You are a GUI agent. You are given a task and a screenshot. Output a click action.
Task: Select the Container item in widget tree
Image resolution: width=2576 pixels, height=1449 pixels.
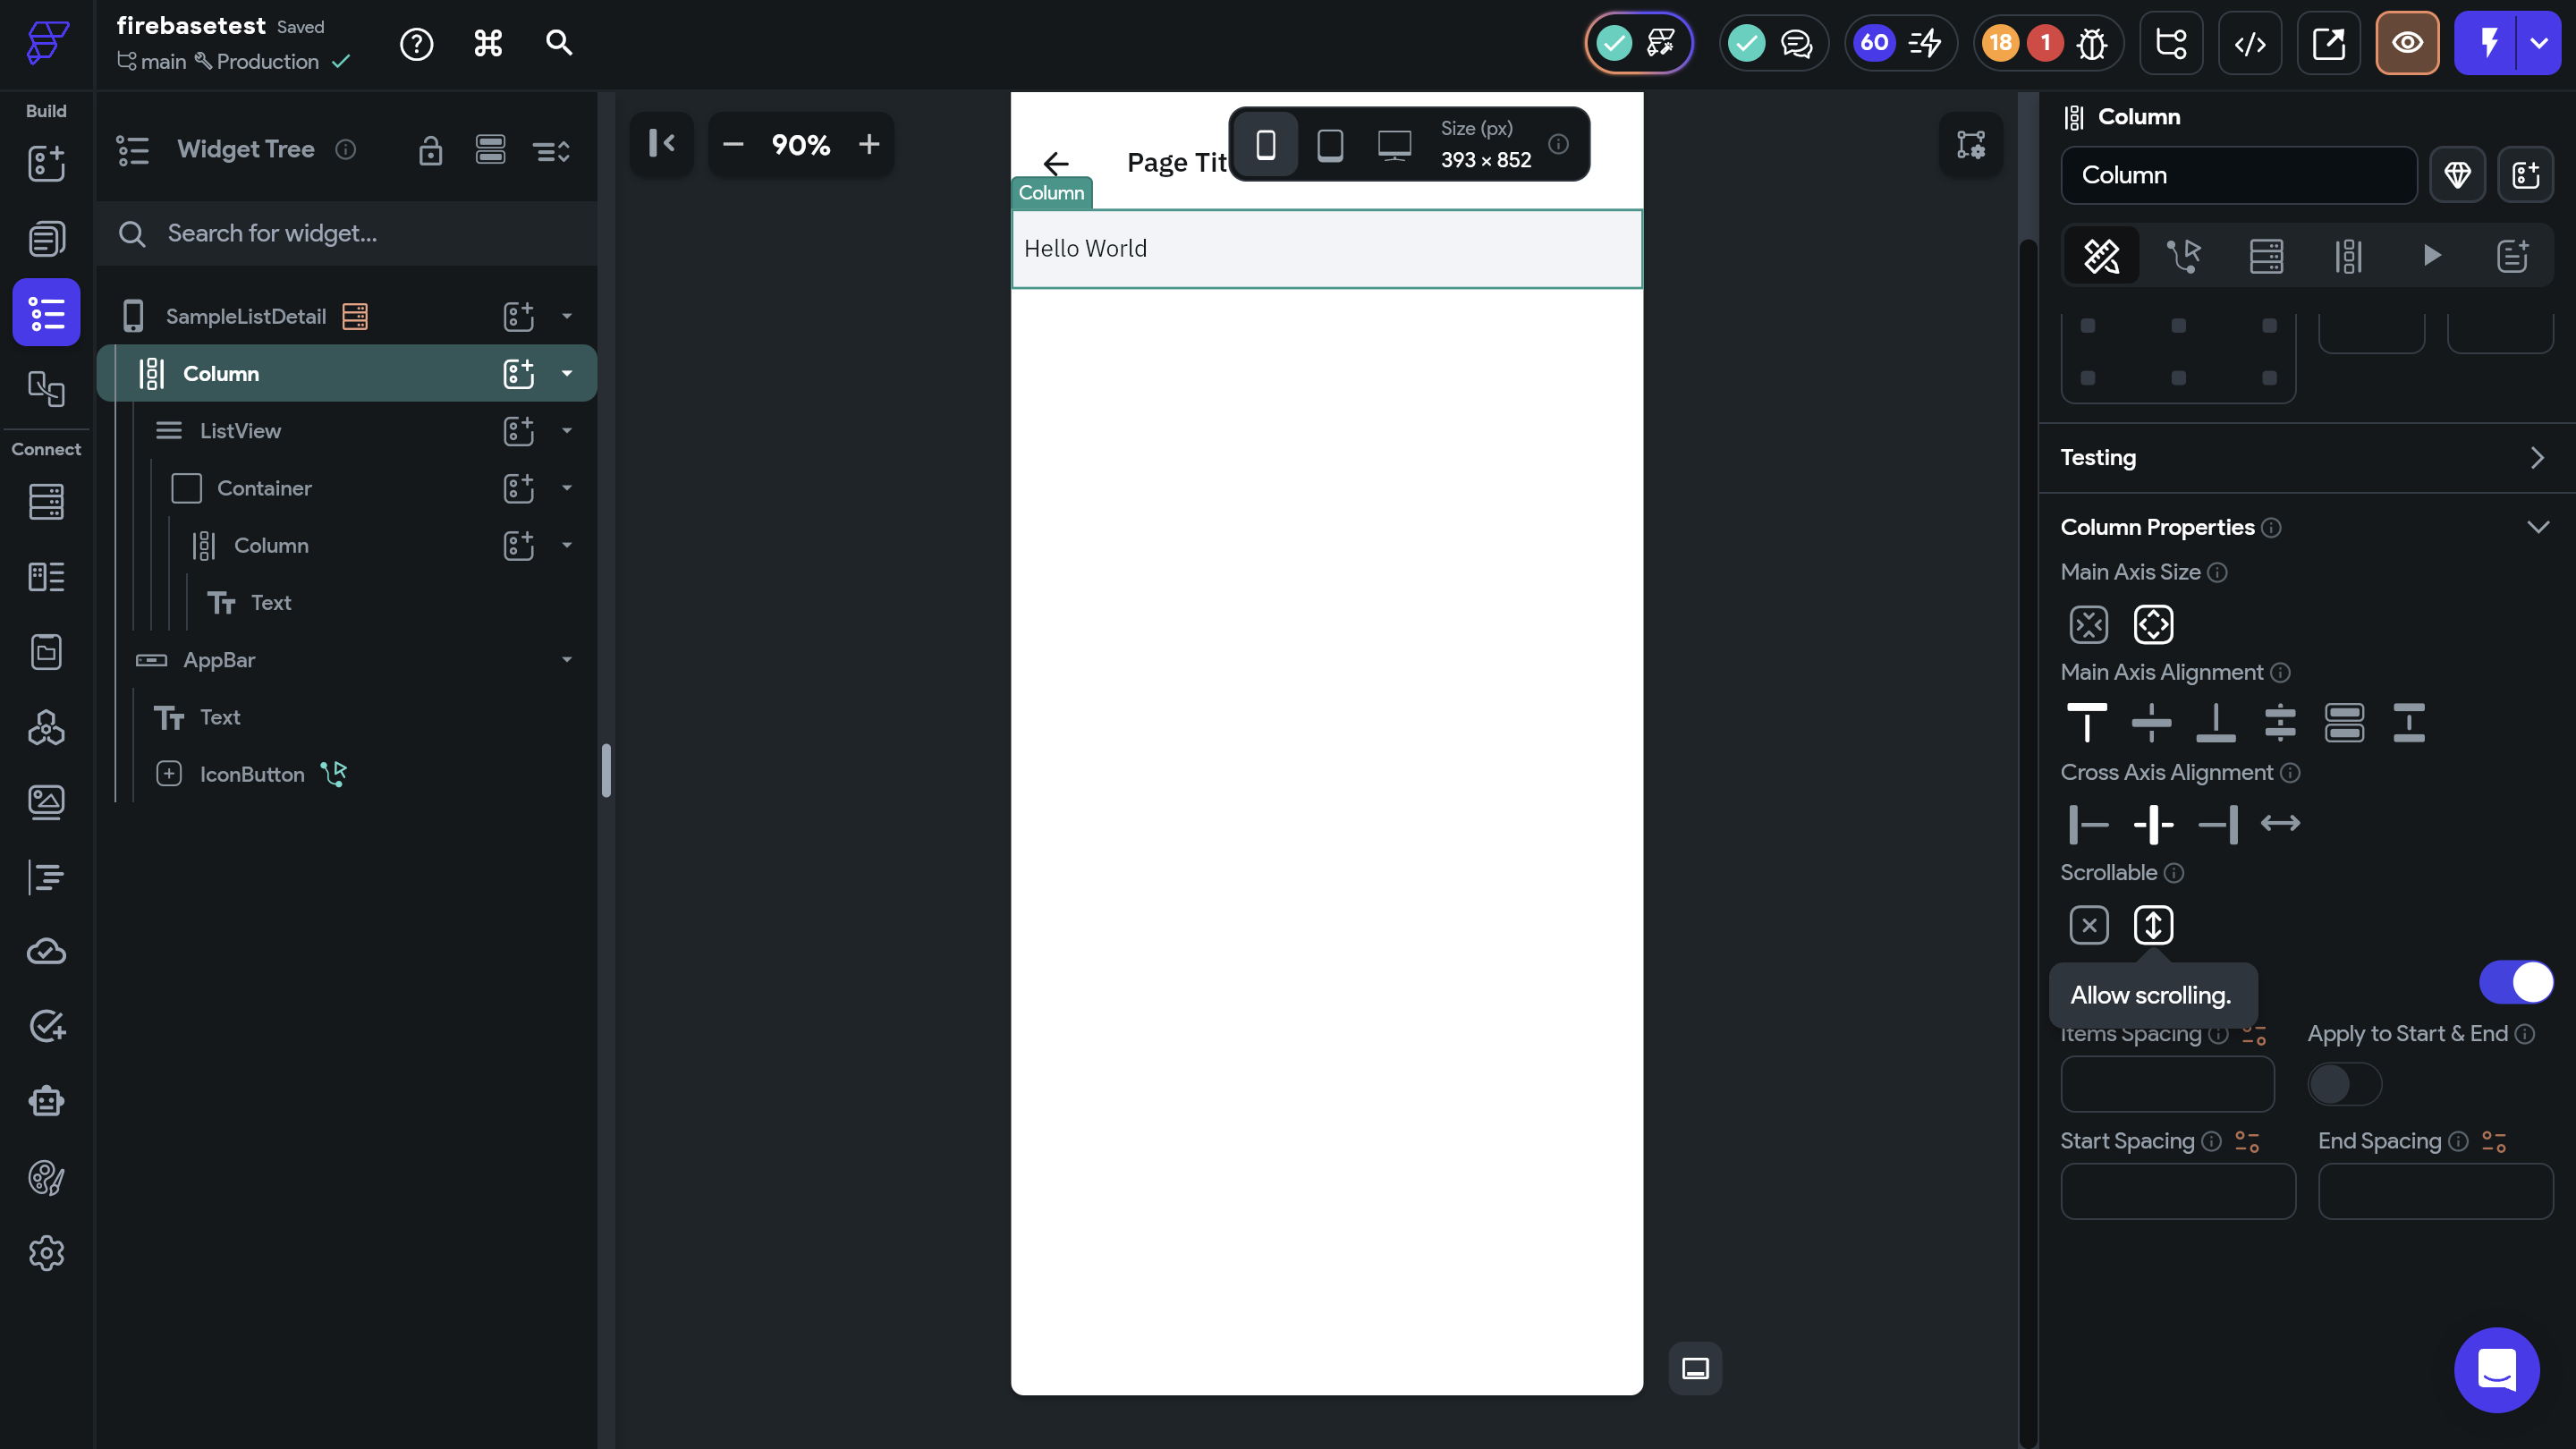pyautogui.click(x=264, y=488)
